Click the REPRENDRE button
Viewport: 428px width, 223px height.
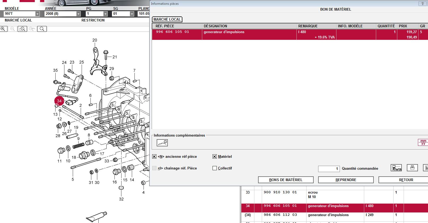[x=346, y=180]
